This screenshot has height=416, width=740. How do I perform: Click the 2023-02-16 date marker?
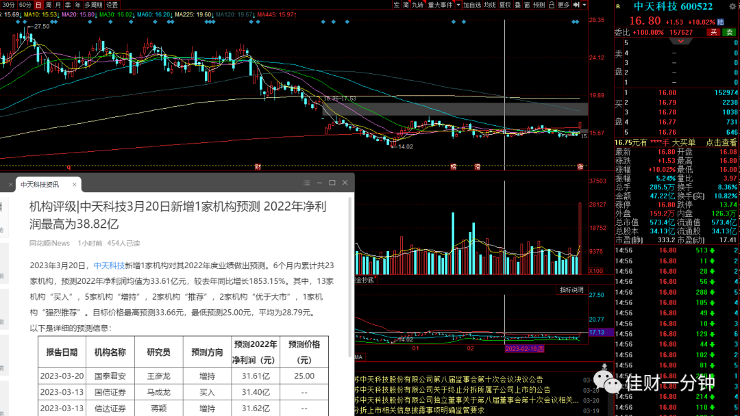pyautogui.click(x=524, y=349)
